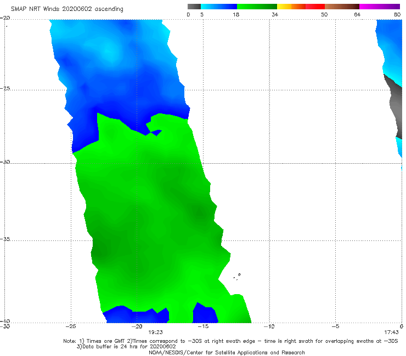Click the '-35' latitude label on left axis
406x356 pixels.
tap(5, 239)
